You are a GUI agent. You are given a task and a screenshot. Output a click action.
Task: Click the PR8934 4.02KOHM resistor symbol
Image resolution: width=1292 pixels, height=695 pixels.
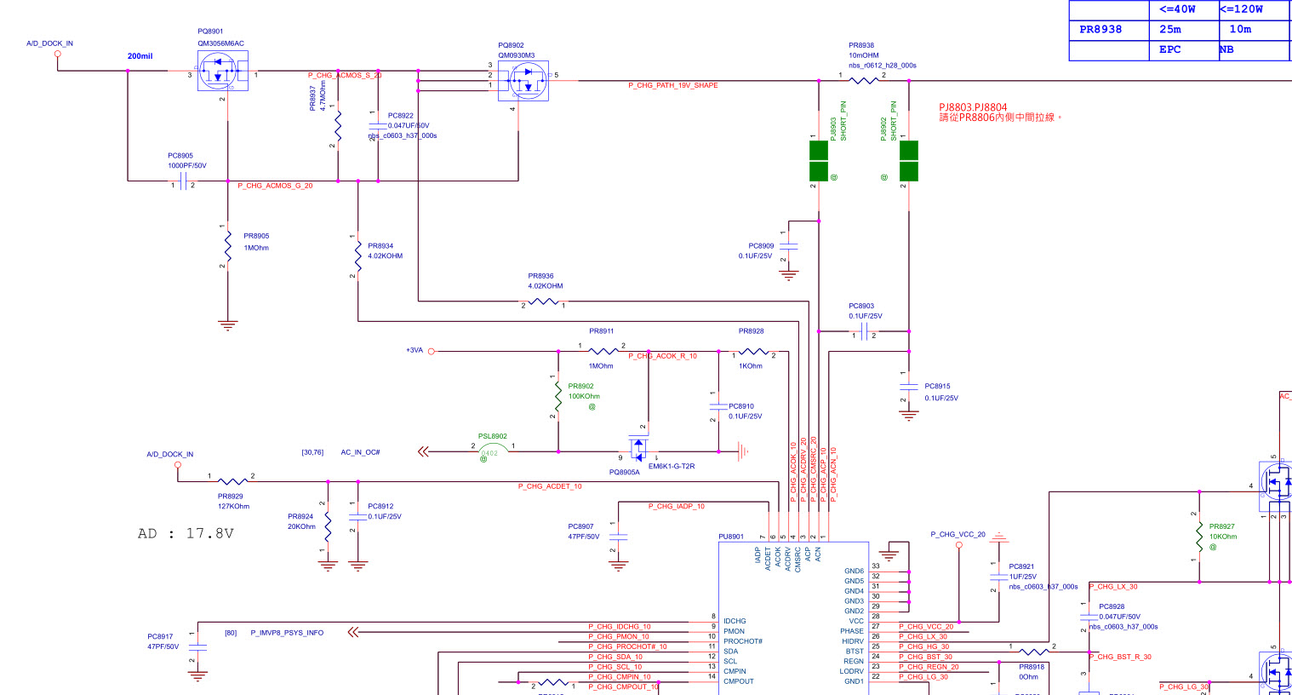[357, 256]
